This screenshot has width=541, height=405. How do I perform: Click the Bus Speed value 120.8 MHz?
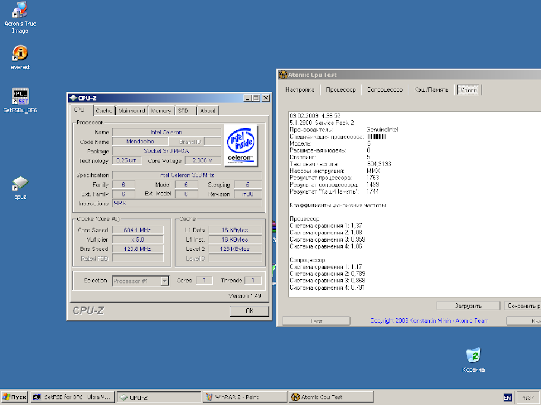coord(137,249)
